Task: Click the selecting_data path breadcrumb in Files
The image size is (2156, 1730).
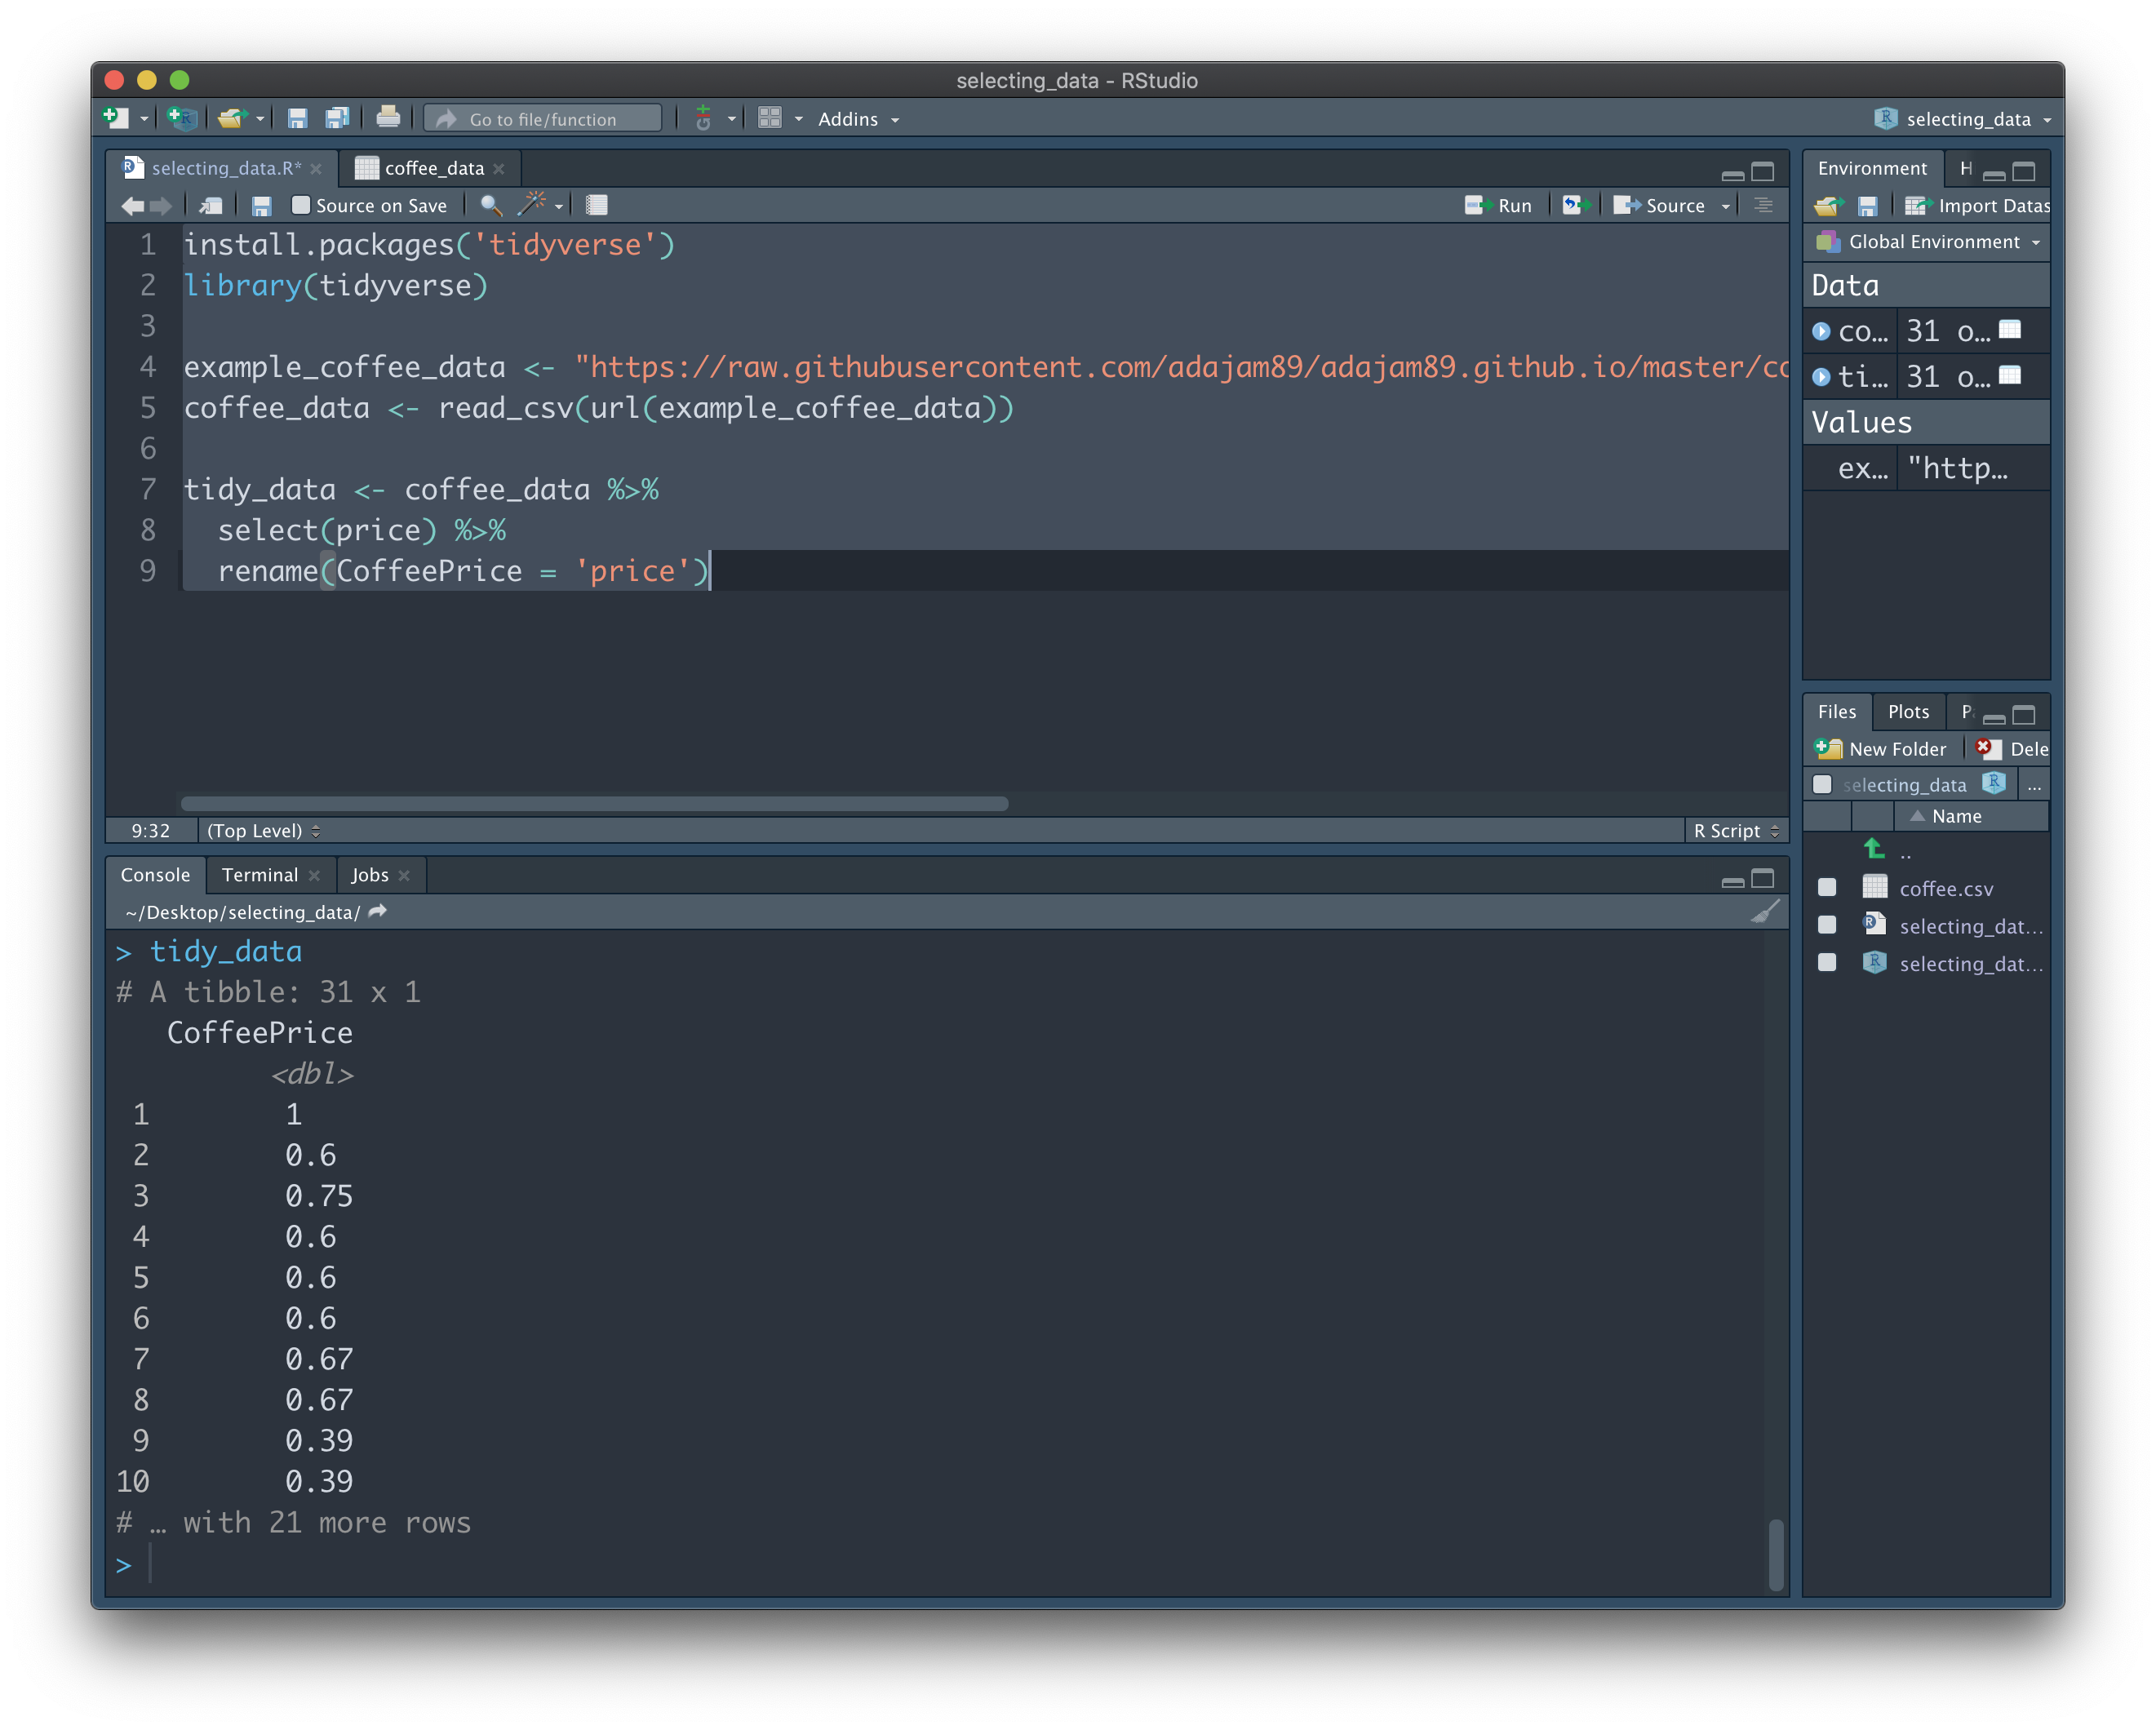Action: tap(1905, 785)
